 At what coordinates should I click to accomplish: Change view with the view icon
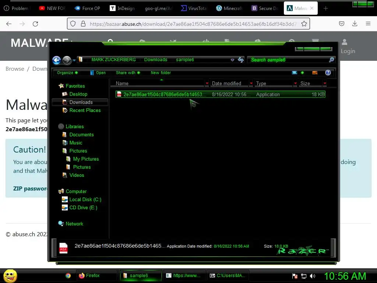(x=295, y=73)
